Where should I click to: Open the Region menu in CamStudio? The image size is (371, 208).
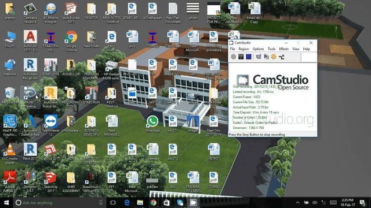tap(243, 49)
